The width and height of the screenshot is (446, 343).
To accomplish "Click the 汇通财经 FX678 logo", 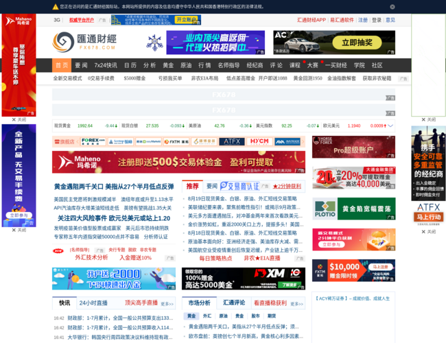I will click(x=84, y=42).
